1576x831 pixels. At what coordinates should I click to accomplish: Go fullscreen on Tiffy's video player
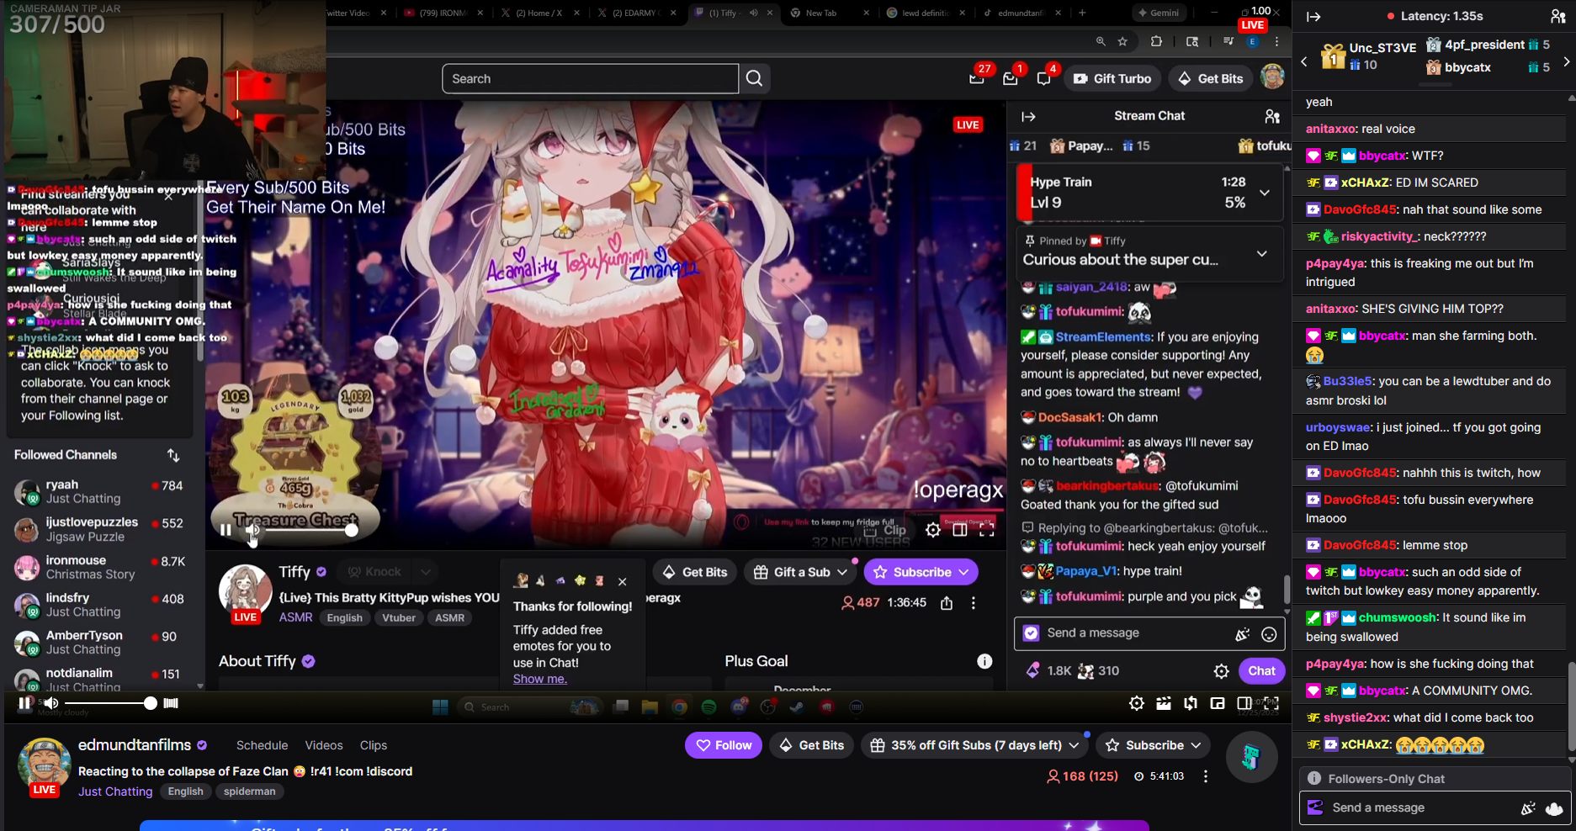(x=987, y=530)
